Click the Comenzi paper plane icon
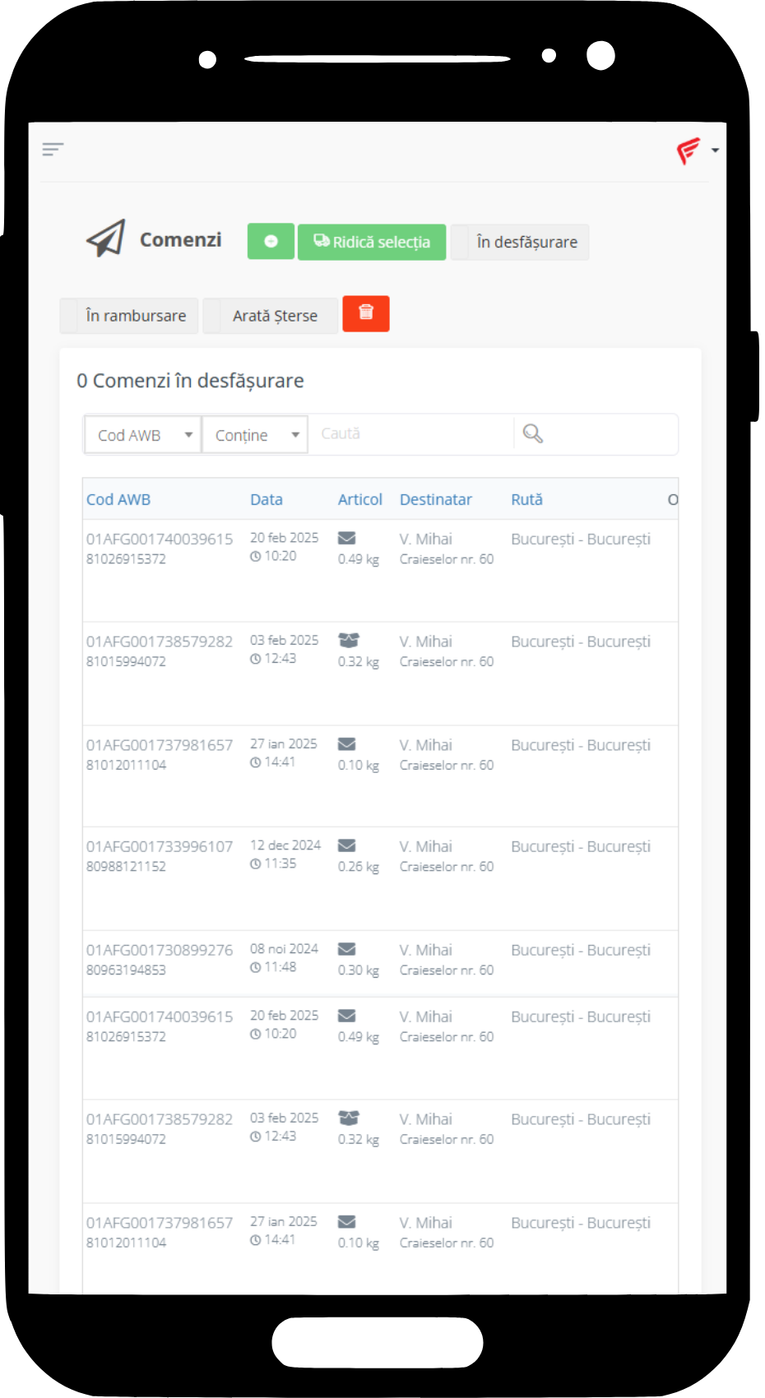 tap(106, 239)
